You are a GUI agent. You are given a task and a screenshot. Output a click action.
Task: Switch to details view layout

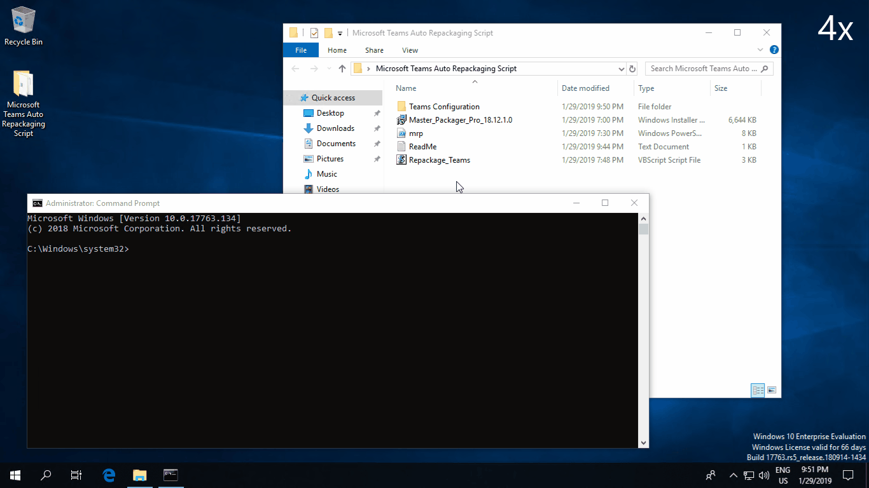coord(758,390)
